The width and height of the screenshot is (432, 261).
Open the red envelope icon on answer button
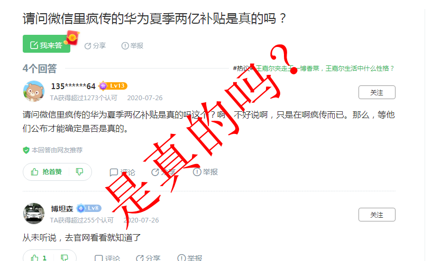tap(73, 37)
